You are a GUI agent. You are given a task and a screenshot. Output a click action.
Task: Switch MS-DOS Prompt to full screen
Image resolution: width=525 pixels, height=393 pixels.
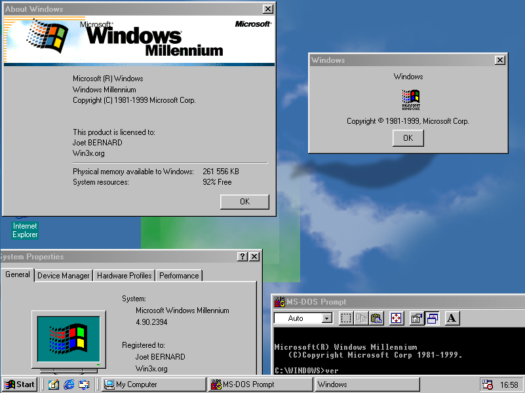click(x=396, y=318)
